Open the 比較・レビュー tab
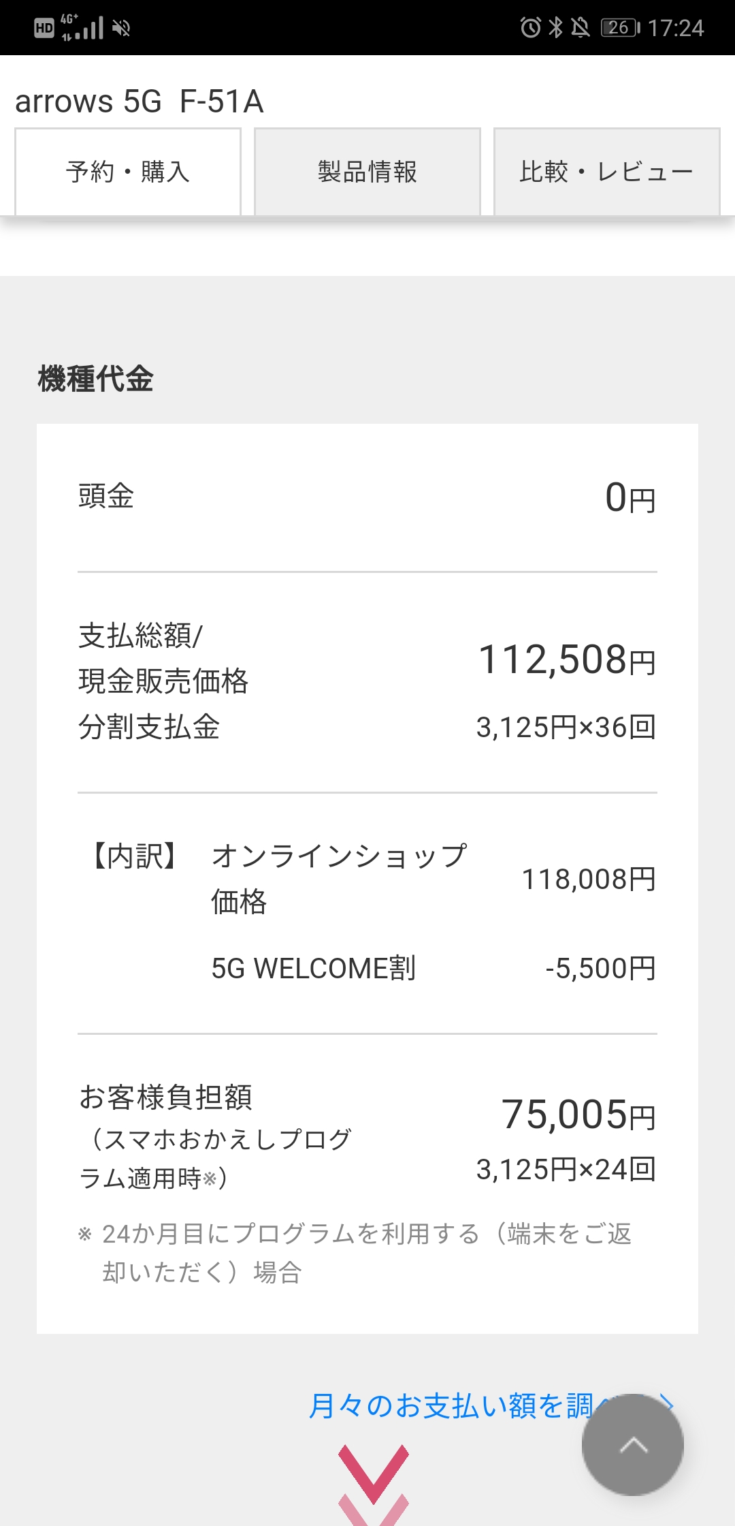 [x=606, y=172]
